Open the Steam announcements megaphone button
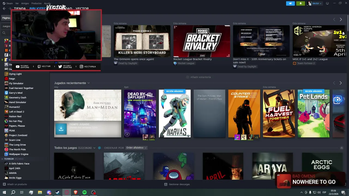This screenshot has height=196, width=349. 290,3
